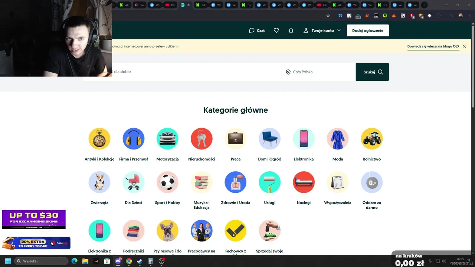Open the CaseHug 20% extra banner

click(36, 243)
